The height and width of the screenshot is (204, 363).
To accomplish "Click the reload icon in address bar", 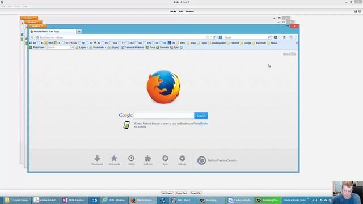I will (214, 37).
